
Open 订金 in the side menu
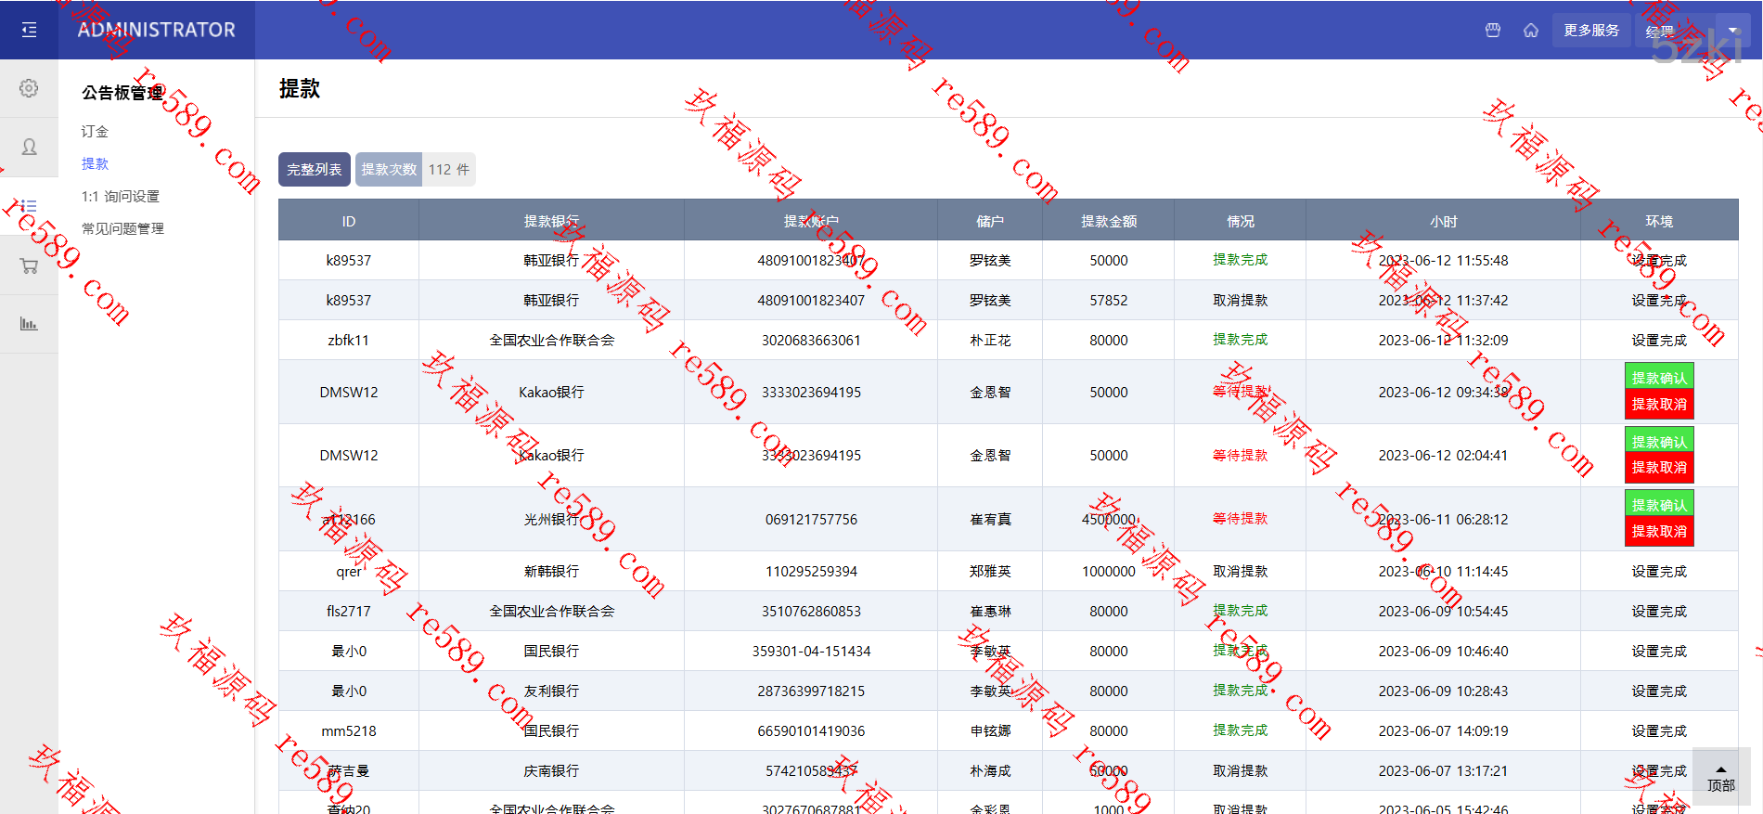click(x=95, y=132)
